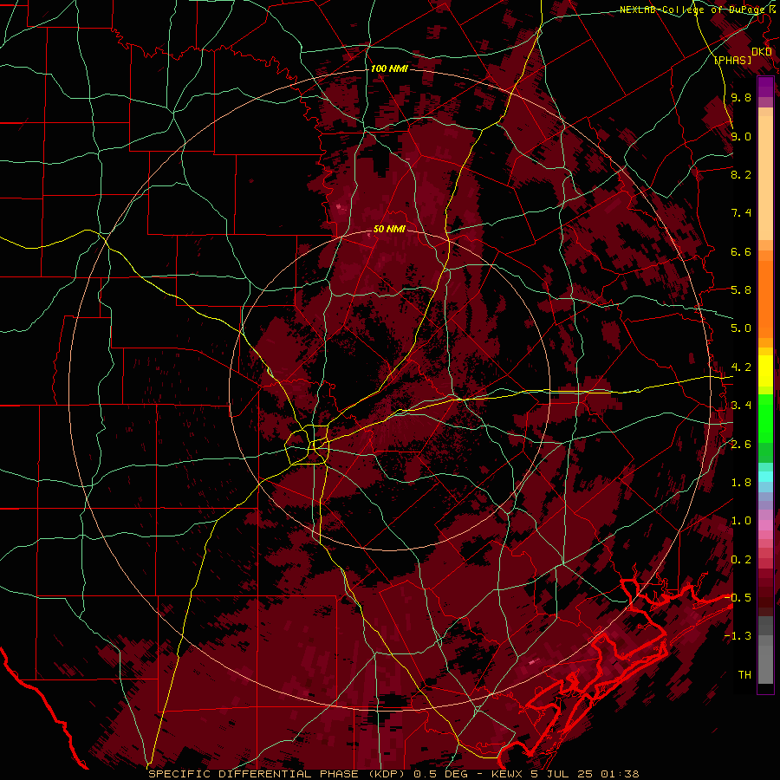The image size is (780, 780).
Task: Click the '100 NMI' range ring label
Action: click(389, 68)
